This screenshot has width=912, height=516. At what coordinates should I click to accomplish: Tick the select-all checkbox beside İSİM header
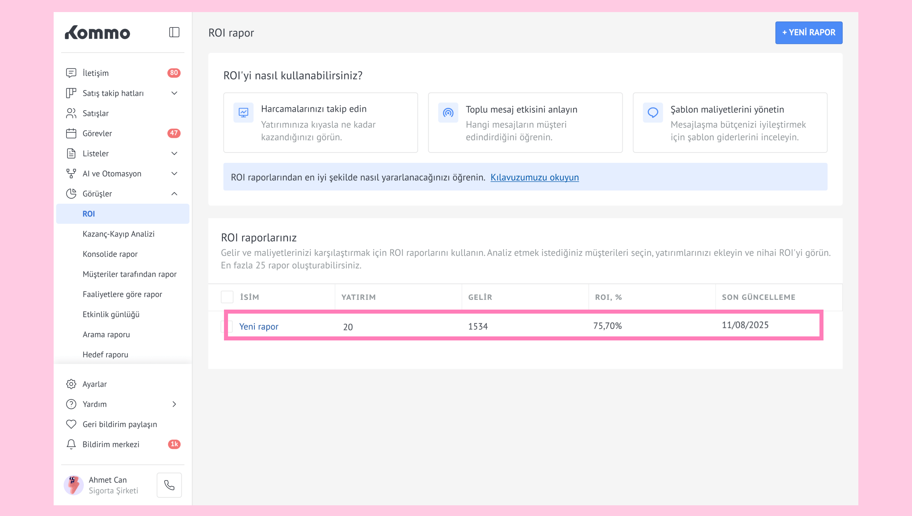pyautogui.click(x=227, y=297)
